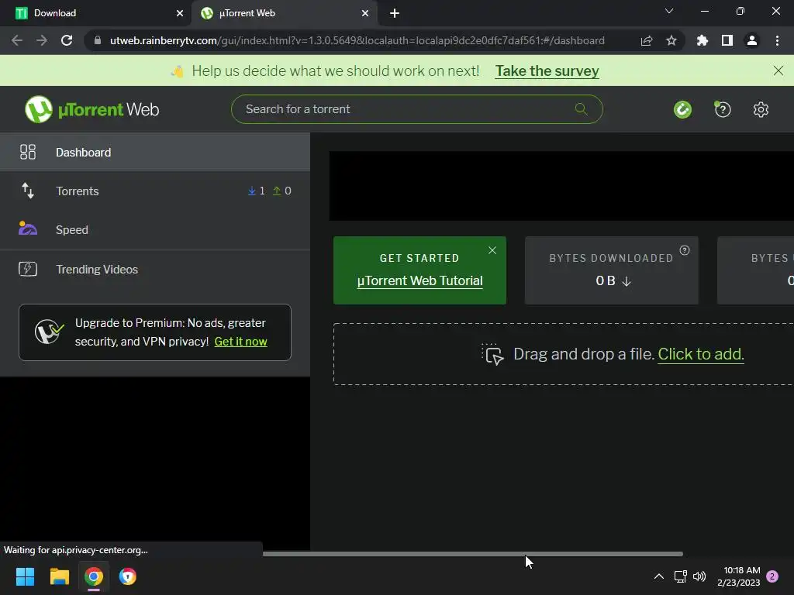Click the downloading torrents count
The width and height of the screenshot is (794, 595).
(x=256, y=191)
